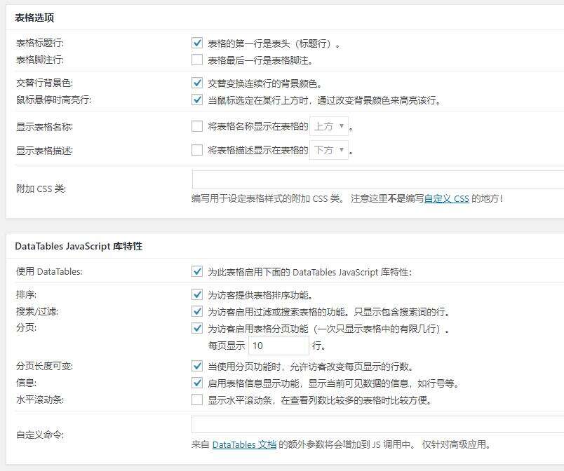Disable the 分页 checkbox
This screenshot has width=564, height=471.
point(197,328)
